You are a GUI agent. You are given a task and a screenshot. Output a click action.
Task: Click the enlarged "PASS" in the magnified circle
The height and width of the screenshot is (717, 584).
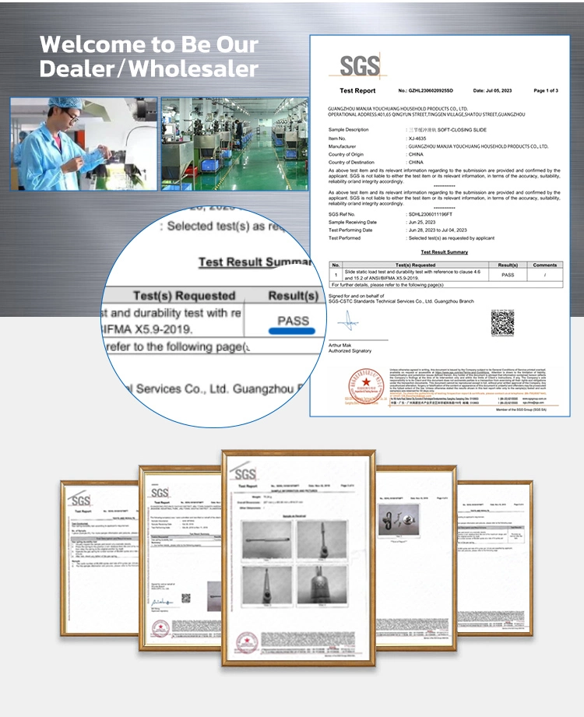pos(293,321)
